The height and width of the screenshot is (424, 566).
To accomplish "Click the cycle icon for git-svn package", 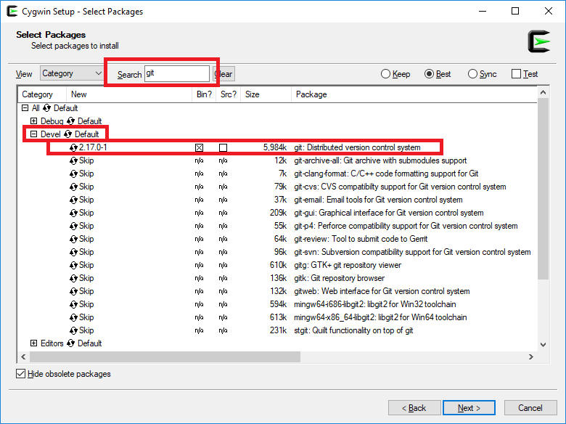I will point(73,252).
